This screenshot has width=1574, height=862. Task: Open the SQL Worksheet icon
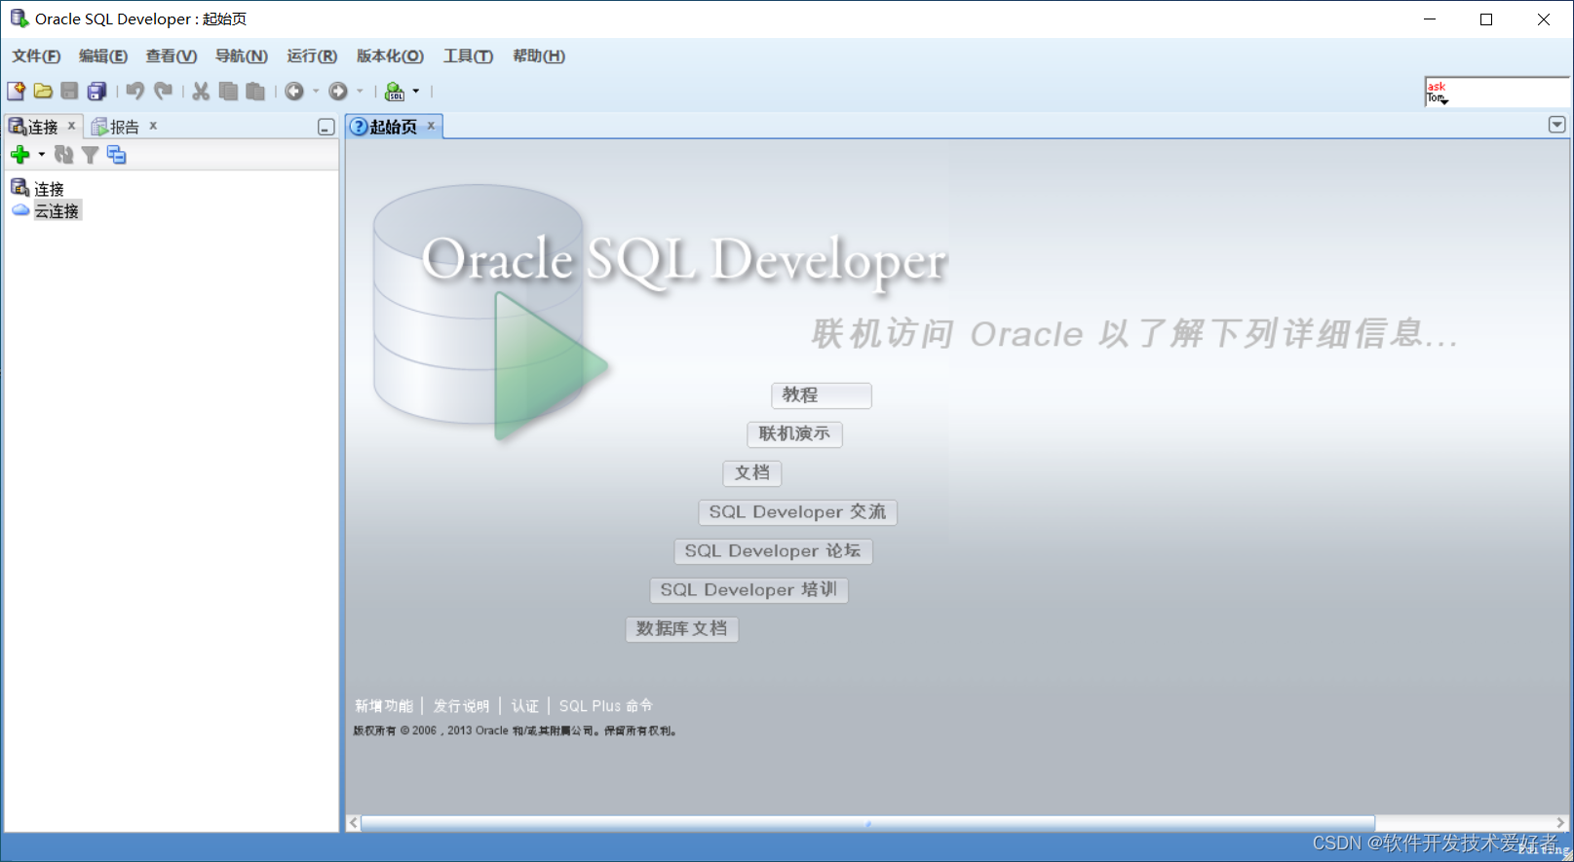point(395,91)
